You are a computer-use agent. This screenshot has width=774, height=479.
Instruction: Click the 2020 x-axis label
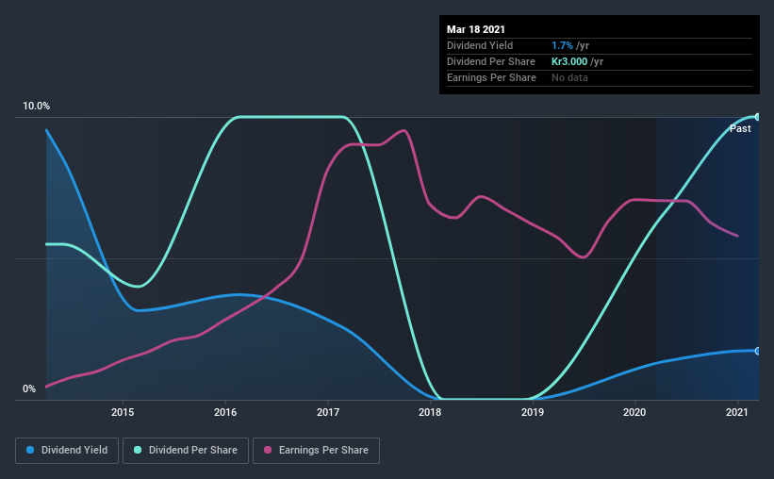pos(634,412)
